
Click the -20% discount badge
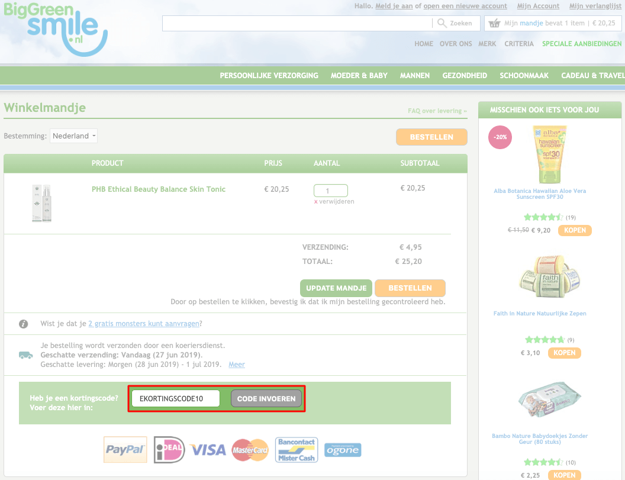500,137
